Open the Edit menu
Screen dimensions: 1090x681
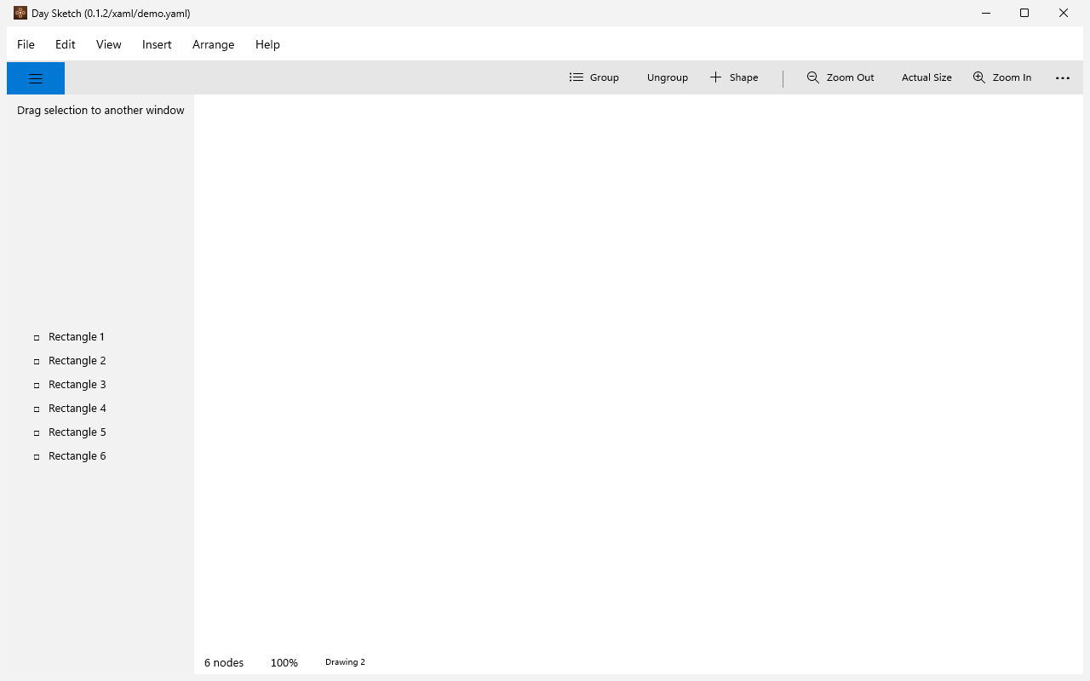point(66,44)
